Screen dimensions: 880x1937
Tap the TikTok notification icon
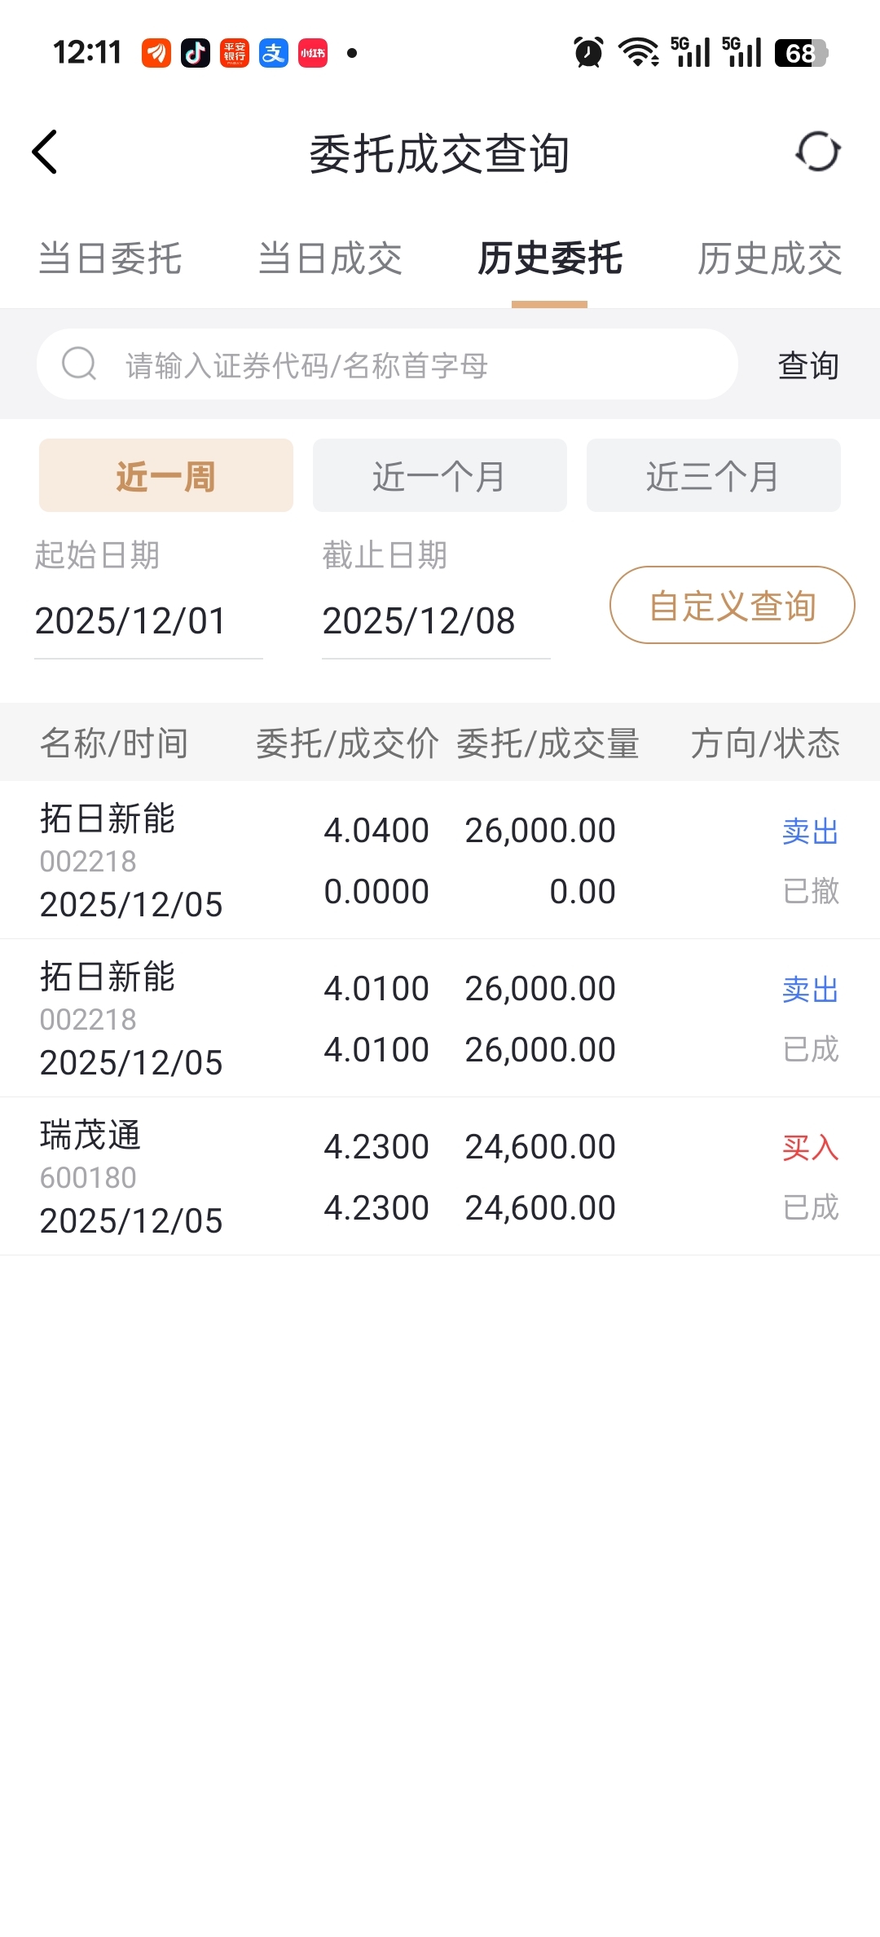[196, 54]
